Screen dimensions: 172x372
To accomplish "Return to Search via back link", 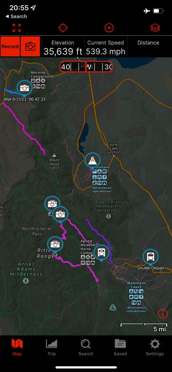I will click(x=16, y=16).
